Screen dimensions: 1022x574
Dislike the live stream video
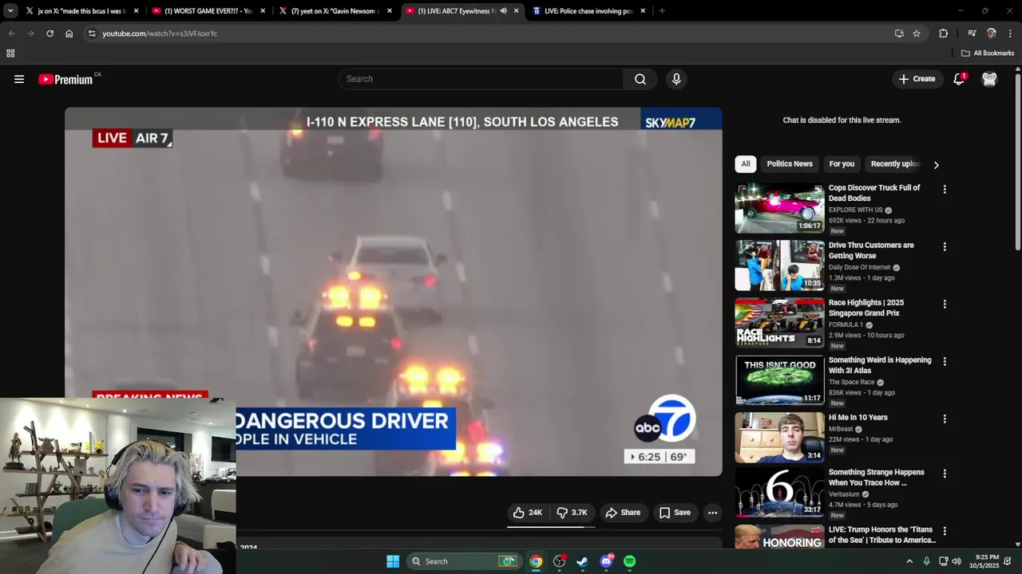572,513
